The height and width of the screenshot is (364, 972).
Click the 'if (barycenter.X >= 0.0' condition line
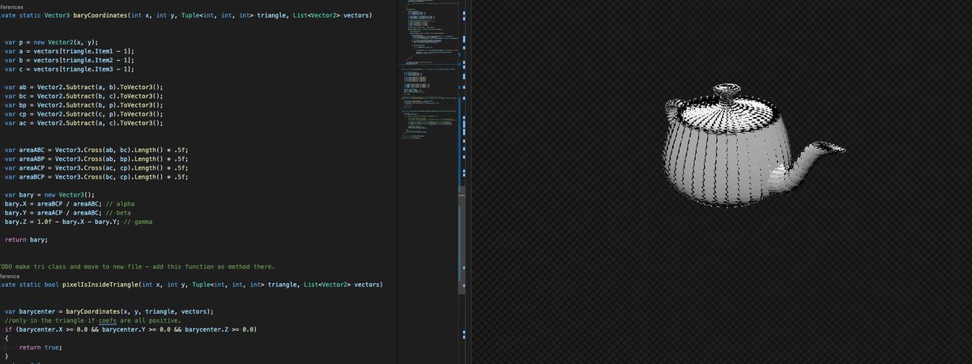coord(130,329)
